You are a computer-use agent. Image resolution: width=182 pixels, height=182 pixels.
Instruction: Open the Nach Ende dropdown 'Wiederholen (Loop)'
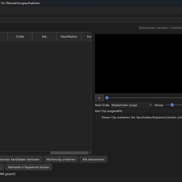tap(132, 105)
